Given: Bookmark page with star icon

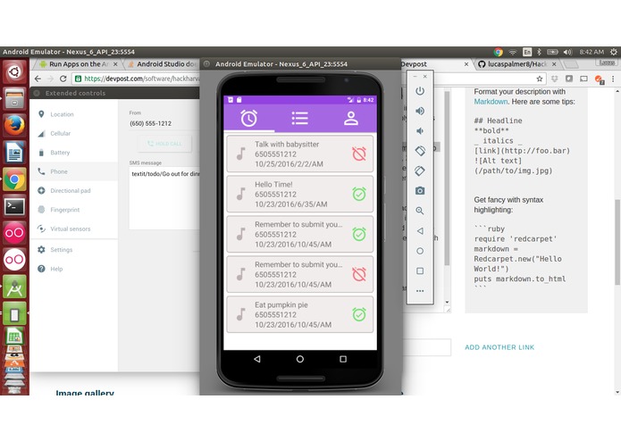Looking at the screenshot, I should [x=540, y=79].
